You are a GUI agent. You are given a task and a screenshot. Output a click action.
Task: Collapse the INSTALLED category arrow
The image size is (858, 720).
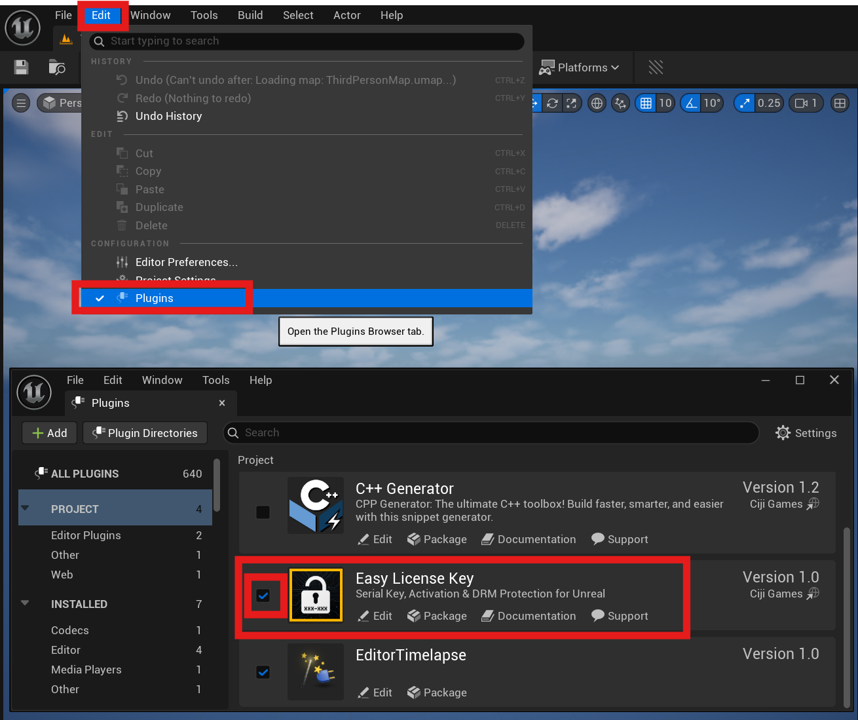(26, 603)
